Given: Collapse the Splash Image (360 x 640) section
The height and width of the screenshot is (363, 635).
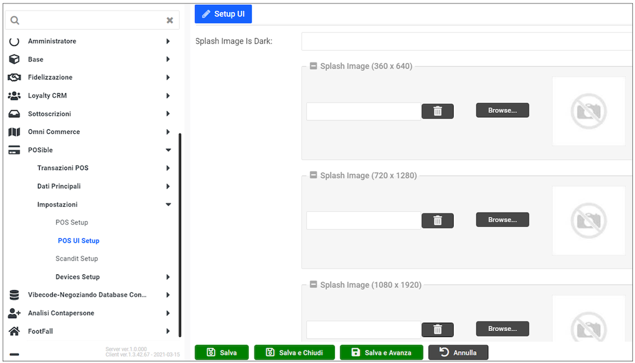Looking at the screenshot, I should 313,66.
